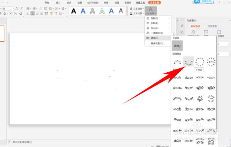231x147 pixels.
Task: Toggle left text alignment
Action: (28, 14)
